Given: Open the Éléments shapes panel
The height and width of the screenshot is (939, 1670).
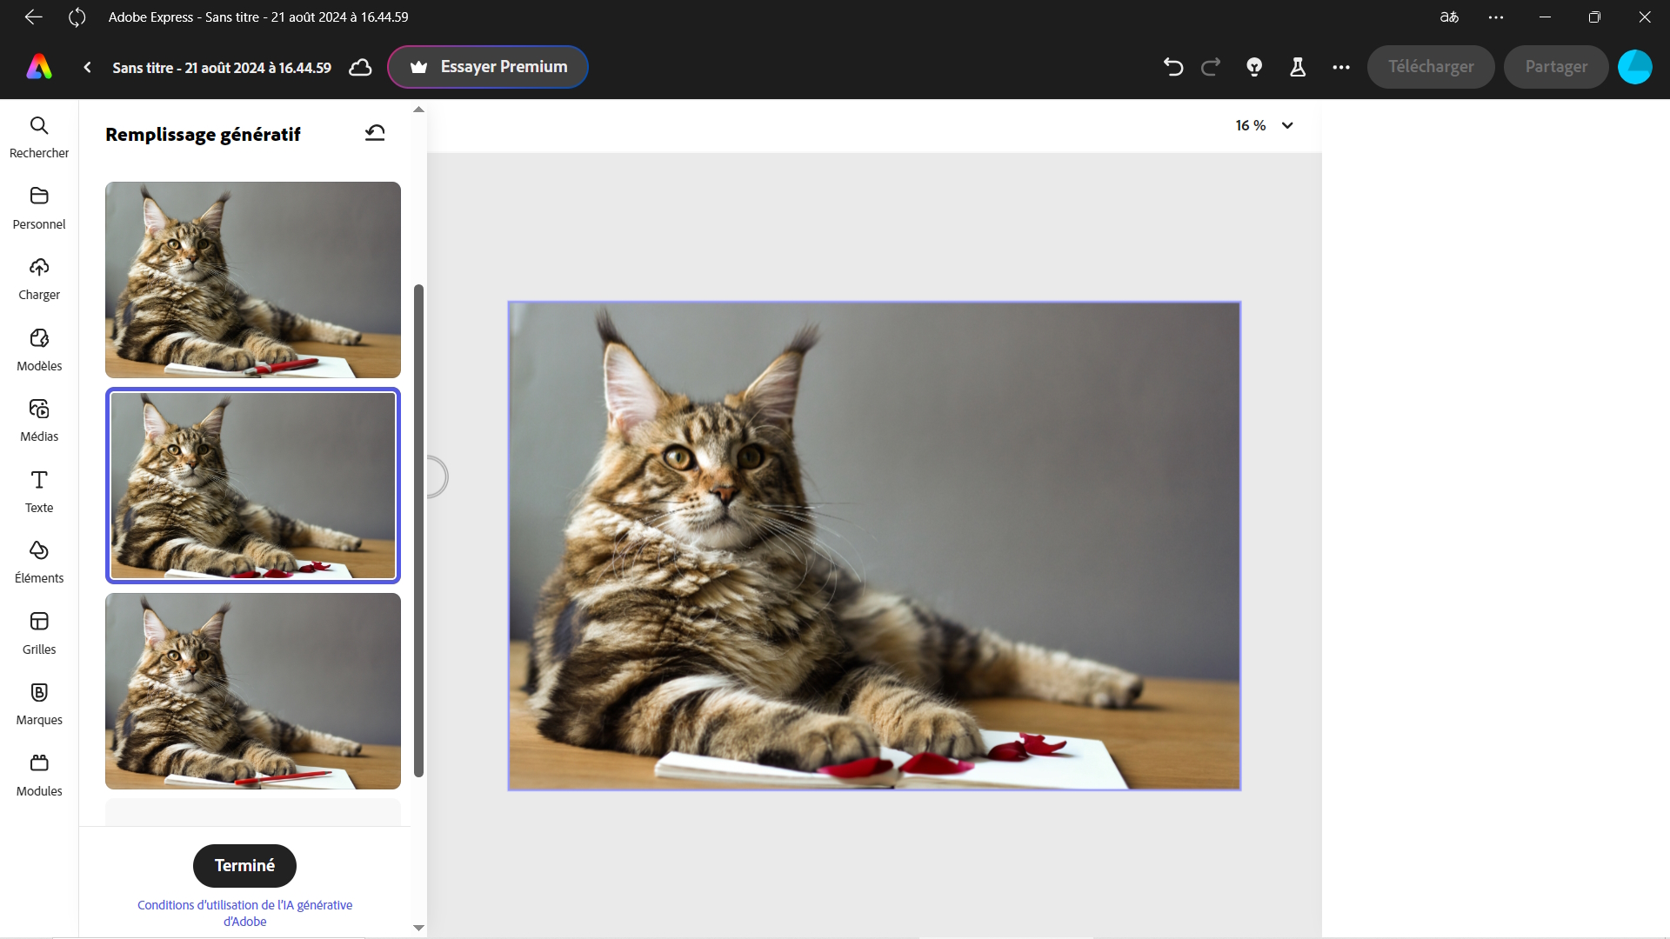Looking at the screenshot, I should (39, 563).
